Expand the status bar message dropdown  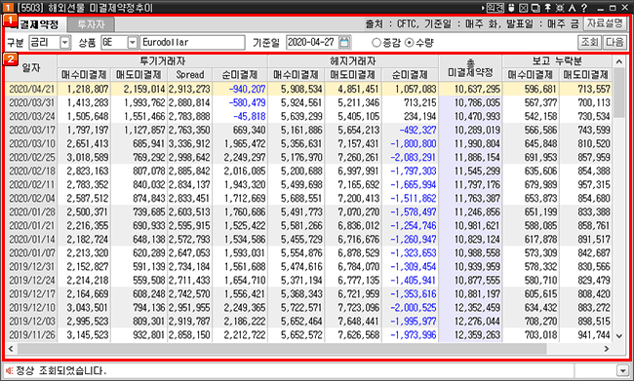[x=622, y=370]
